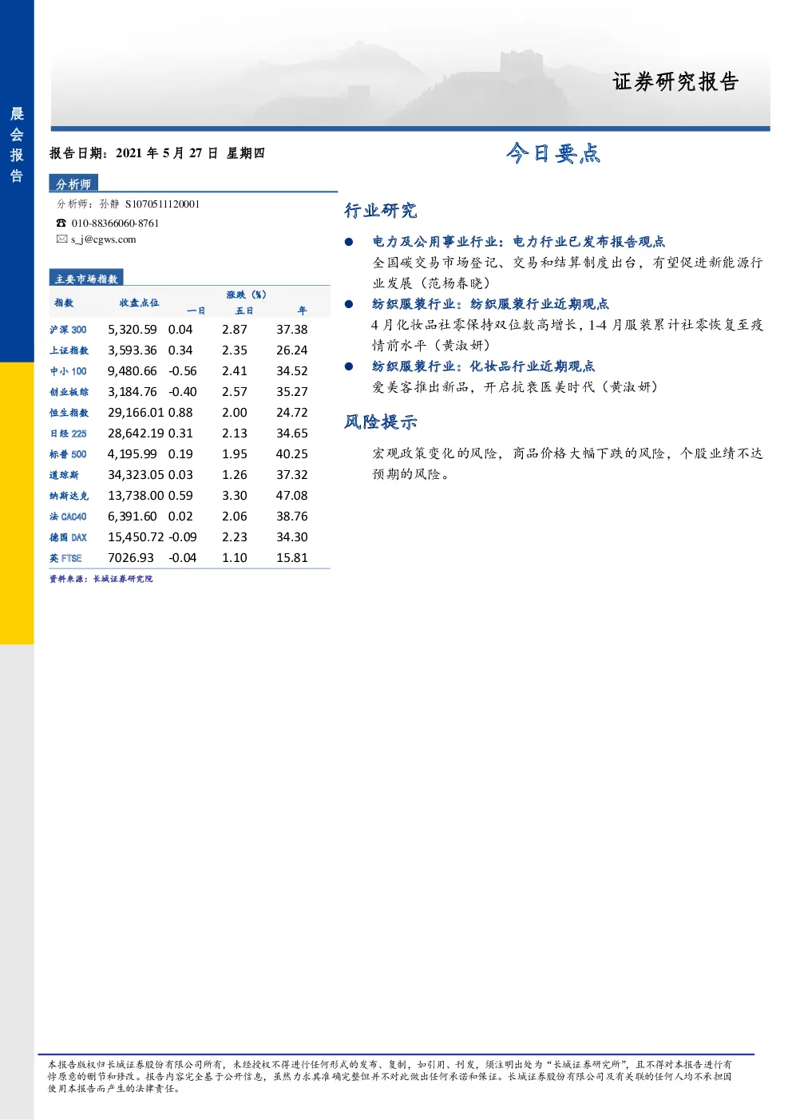Screen dimensions: 792x1120
Task: Click yearly change value 47.08
Action: [x=292, y=496]
